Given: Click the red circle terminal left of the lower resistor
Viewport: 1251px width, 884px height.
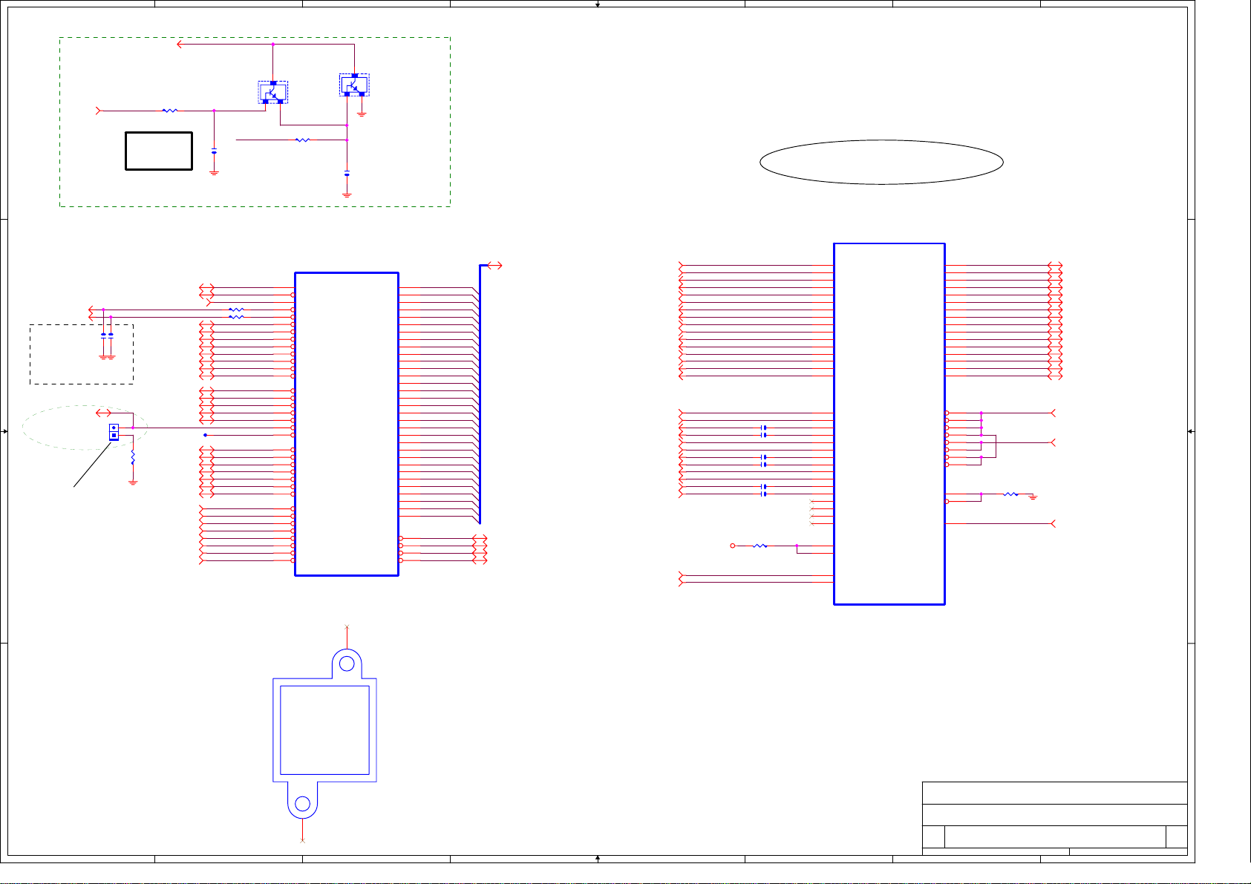Looking at the screenshot, I should tap(733, 546).
